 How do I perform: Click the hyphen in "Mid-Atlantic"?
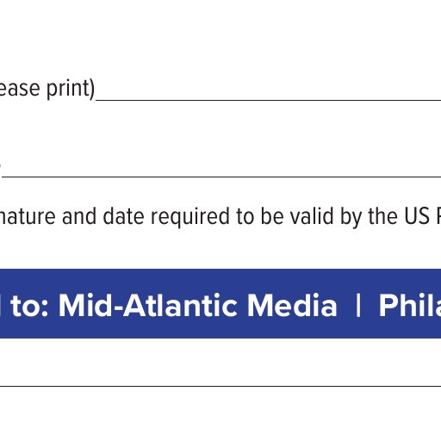click(118, 308)
